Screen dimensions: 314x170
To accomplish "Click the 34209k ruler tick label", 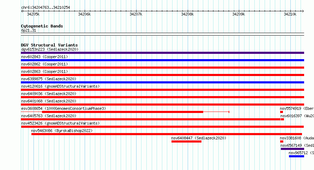I will tap(238, 14).
